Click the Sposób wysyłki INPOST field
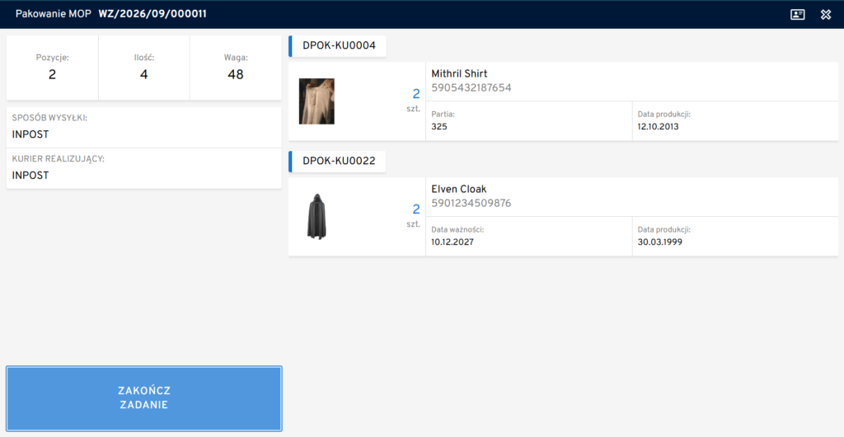This screenshot has height=437, width=844. 143,128
